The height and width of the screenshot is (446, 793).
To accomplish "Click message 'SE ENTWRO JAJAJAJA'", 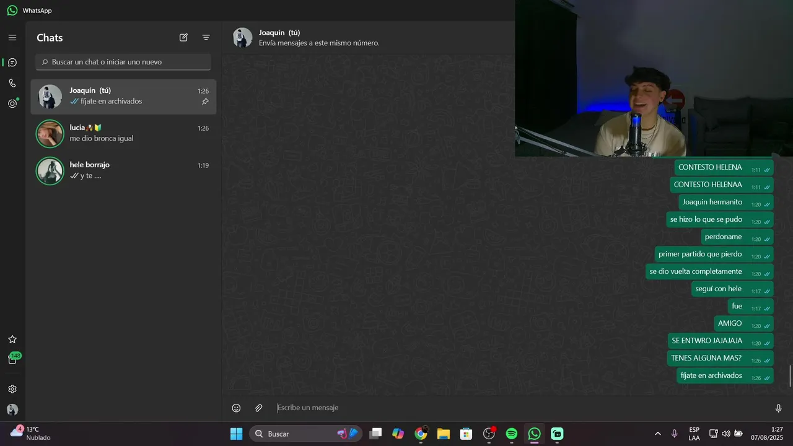I will coord(721,341).
